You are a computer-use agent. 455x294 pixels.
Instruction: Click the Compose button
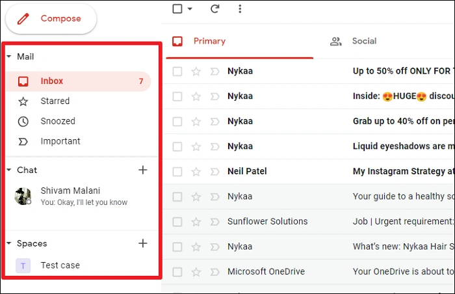51,19
